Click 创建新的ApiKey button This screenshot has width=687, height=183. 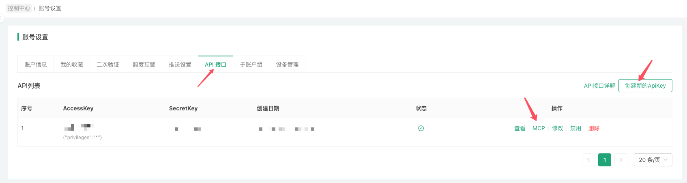click(x=645, y=86)
